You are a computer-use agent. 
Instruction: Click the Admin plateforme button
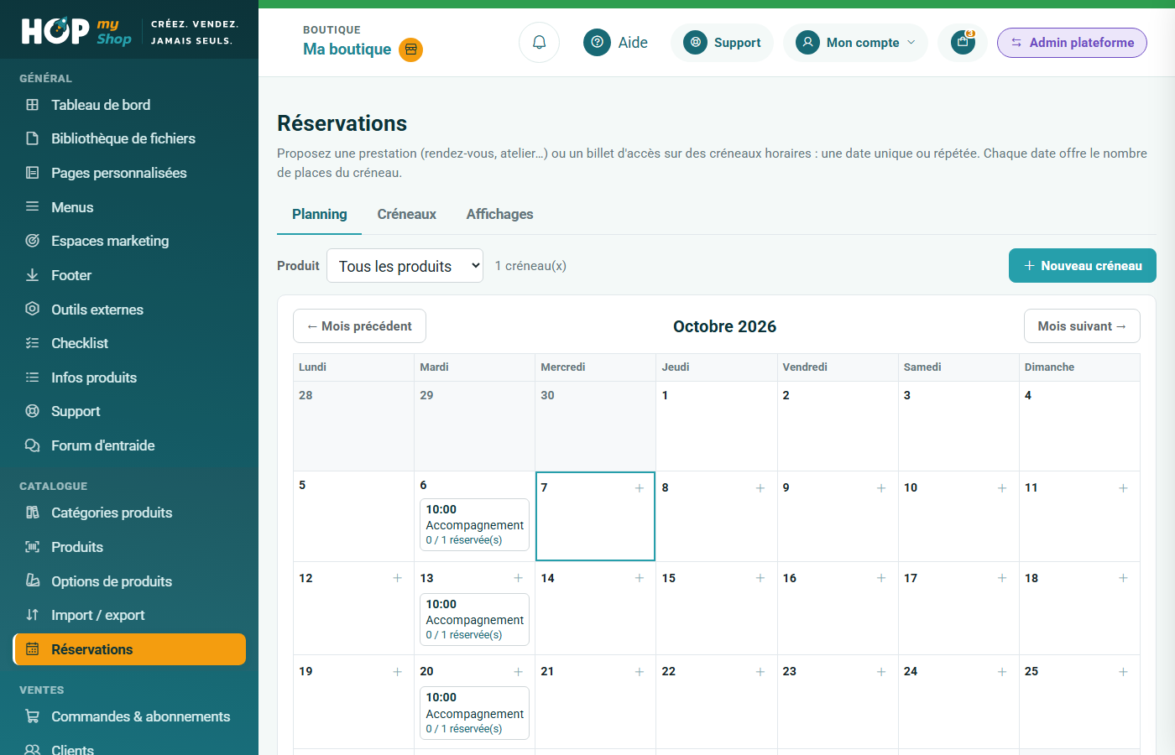[x=1072, y=43]
